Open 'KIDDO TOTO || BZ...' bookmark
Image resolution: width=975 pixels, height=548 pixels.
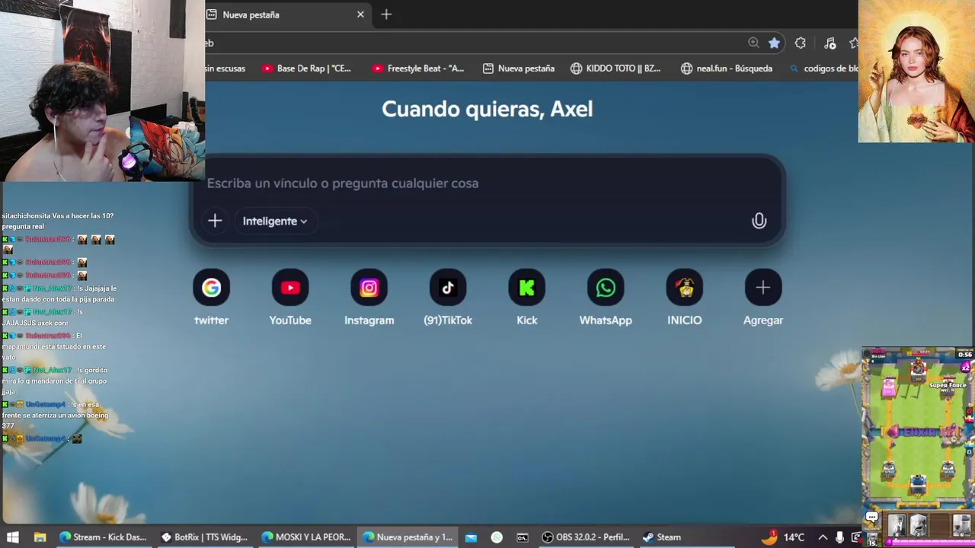[x=615, y=68]
